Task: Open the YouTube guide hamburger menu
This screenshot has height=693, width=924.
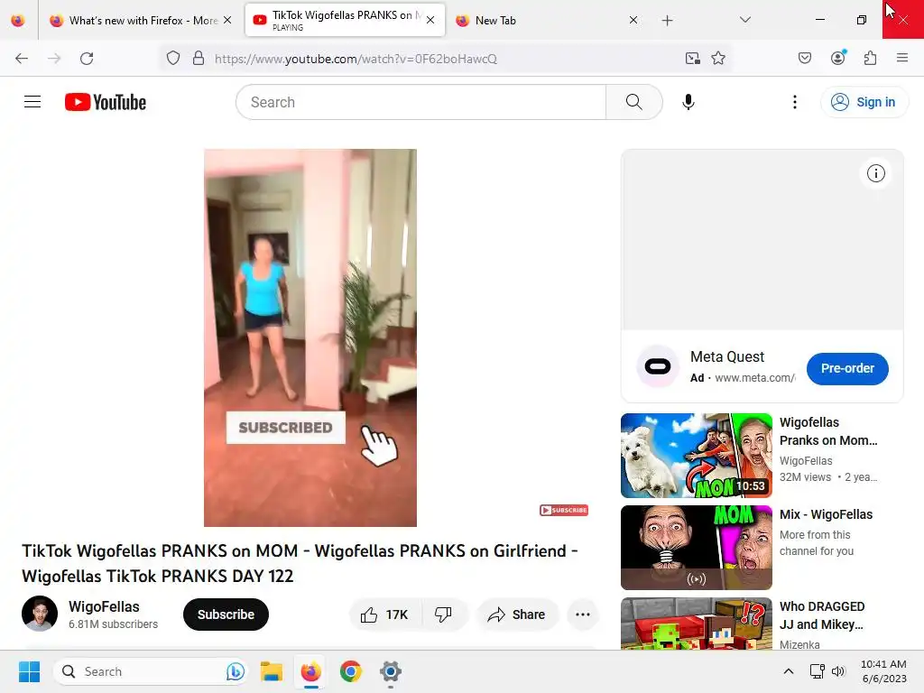Action: 32,102
